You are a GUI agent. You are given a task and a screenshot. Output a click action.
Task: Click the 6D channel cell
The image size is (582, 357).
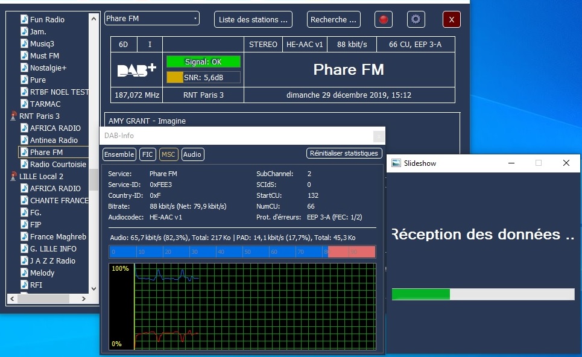click(x=124, y=45)
